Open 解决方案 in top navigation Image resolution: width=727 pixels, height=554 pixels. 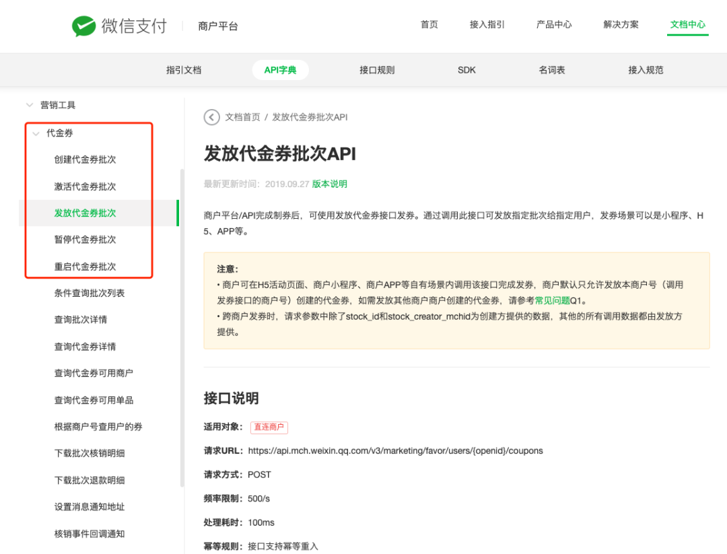coord(621,25)
